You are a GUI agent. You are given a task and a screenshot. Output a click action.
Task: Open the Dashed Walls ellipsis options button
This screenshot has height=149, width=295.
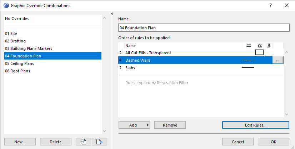click(278, 60)
